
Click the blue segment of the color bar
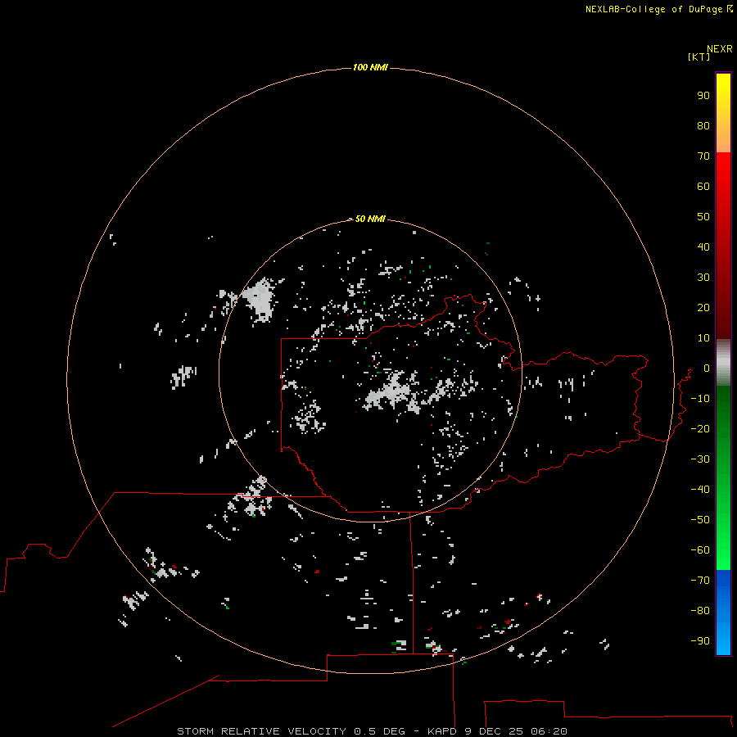pyautogui.click(x=723, y=613)
